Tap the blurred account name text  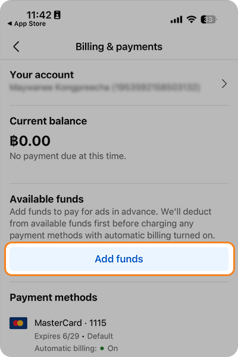click(x=105, y=87)
